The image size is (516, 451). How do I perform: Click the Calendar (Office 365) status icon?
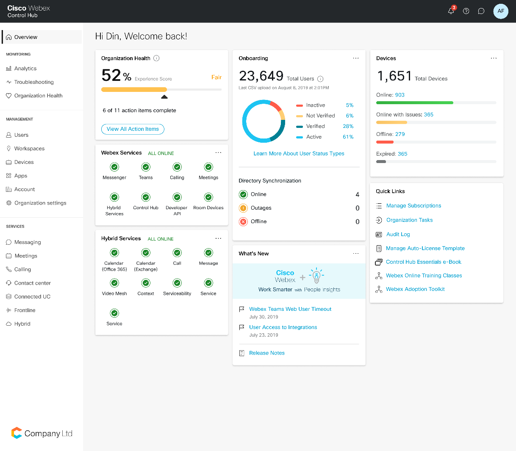114,253
